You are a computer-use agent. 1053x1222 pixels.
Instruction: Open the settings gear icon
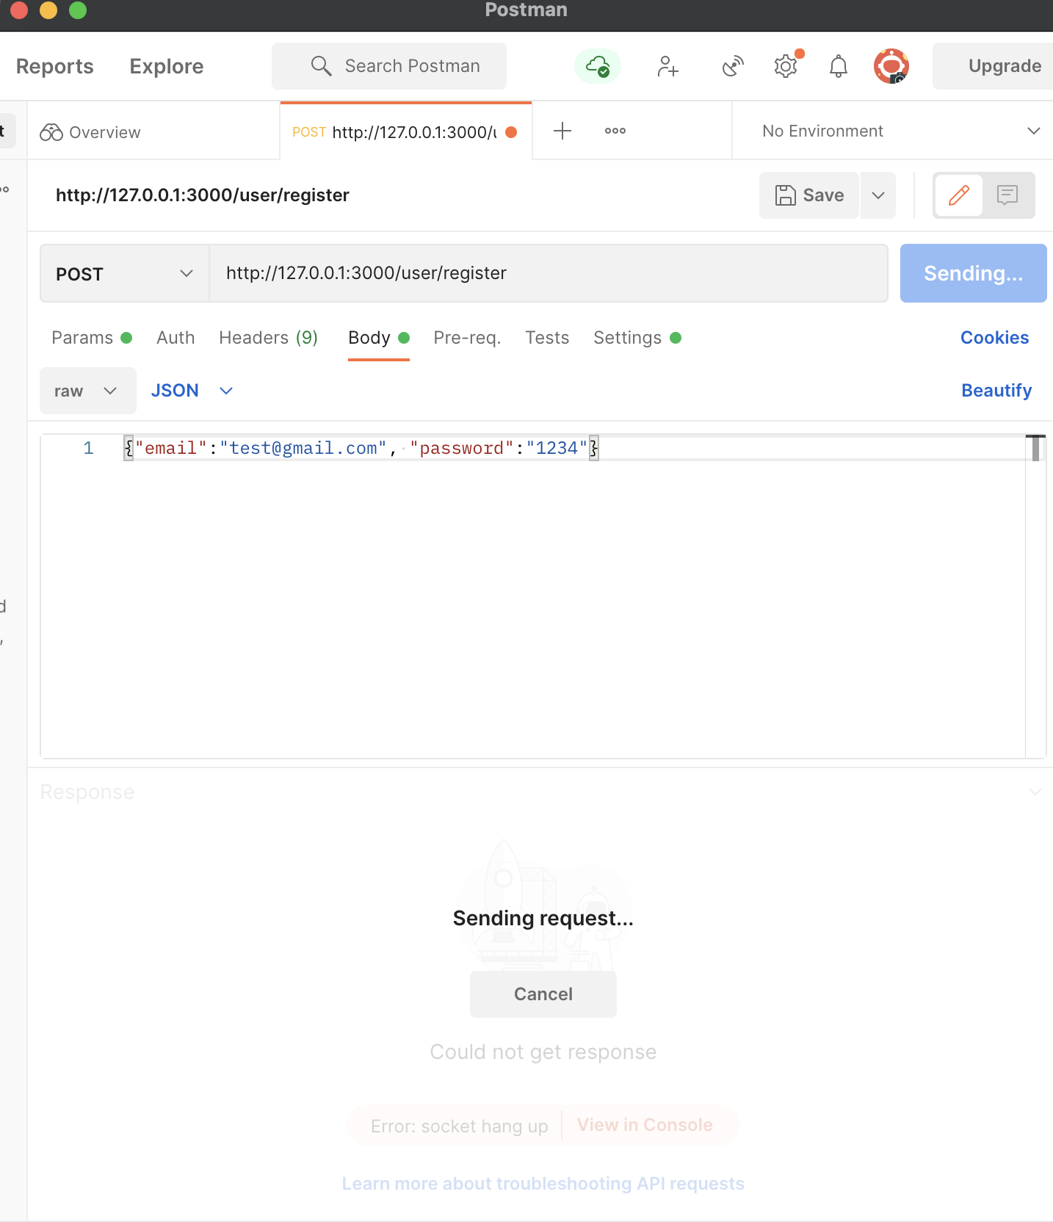click(786, 66)
